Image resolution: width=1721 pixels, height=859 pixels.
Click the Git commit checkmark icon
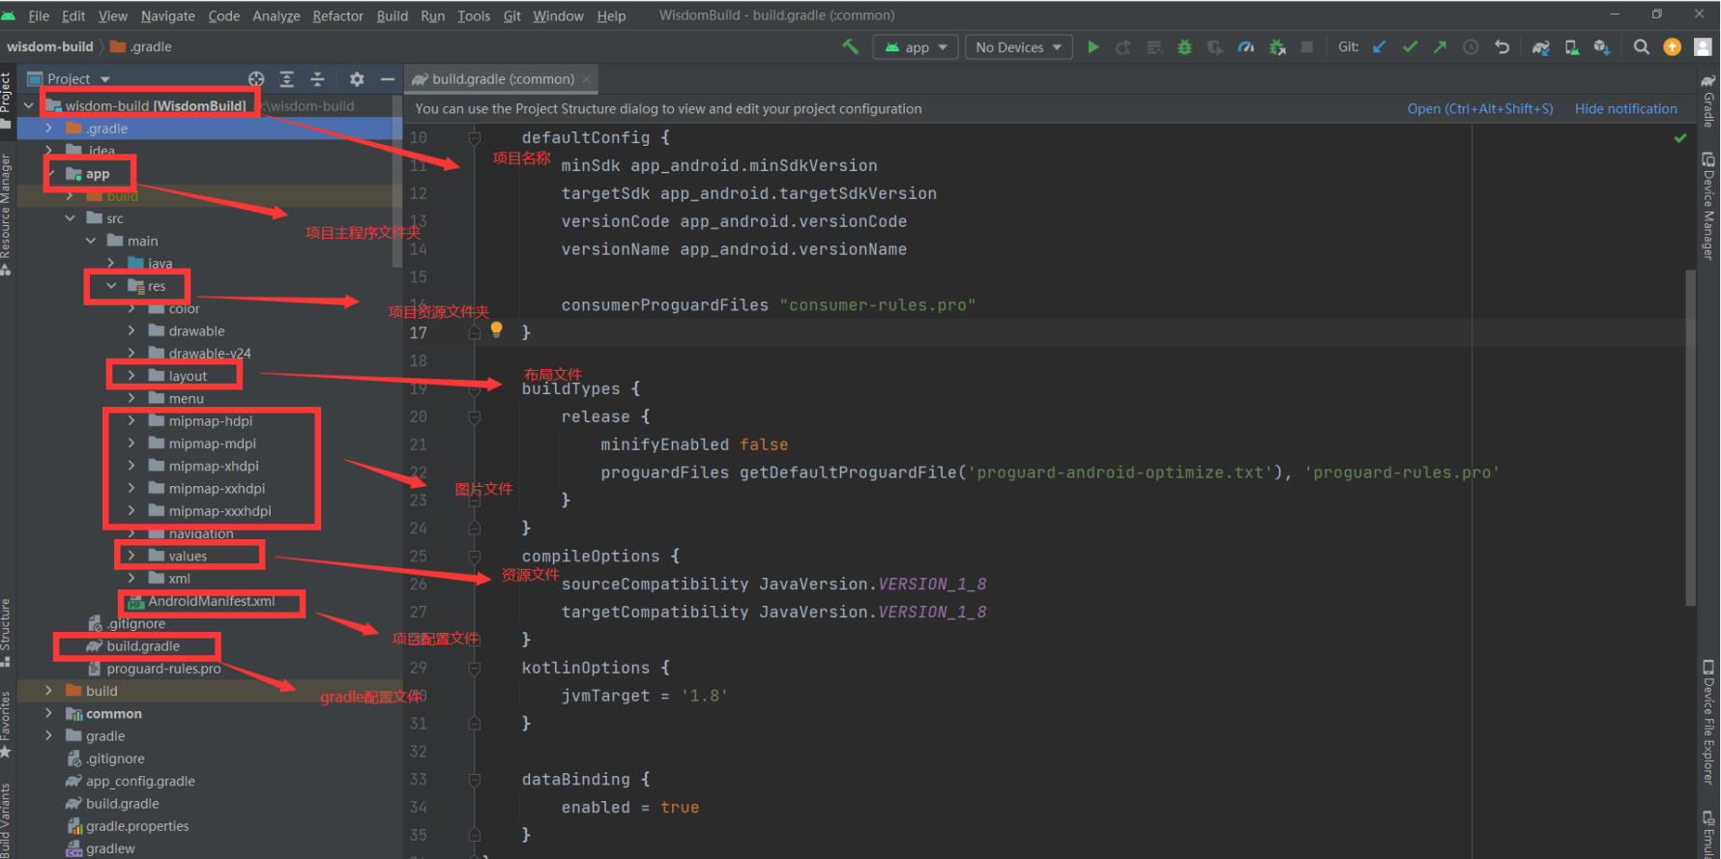(1411, 47)
